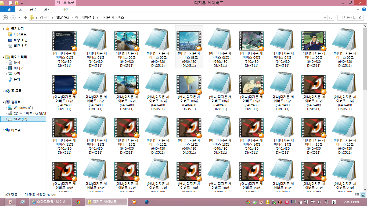Select Windows (C:) drive in sidebar
The width and height of the screenshot is (367, 206).
(23, 108)
